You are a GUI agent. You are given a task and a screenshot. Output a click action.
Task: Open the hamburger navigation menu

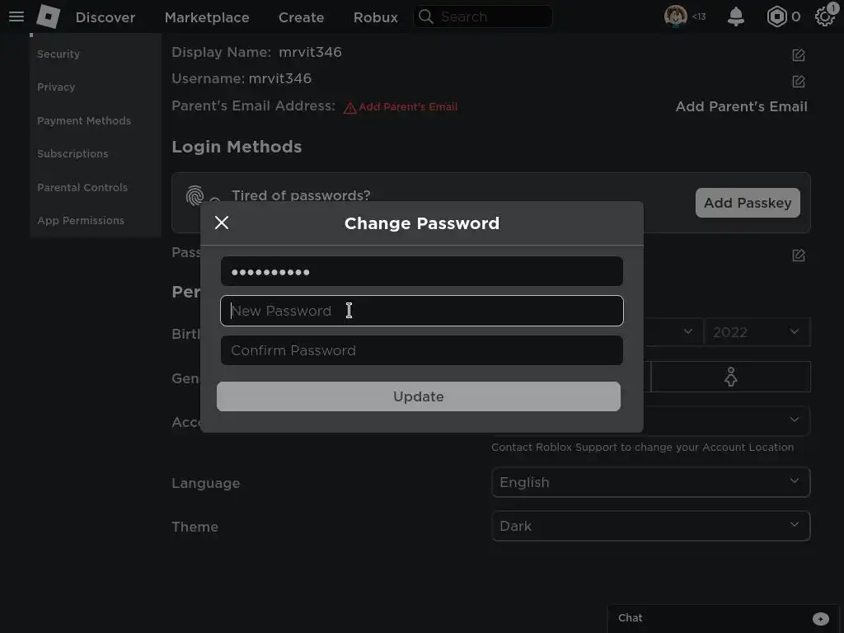tap(16, 16)
